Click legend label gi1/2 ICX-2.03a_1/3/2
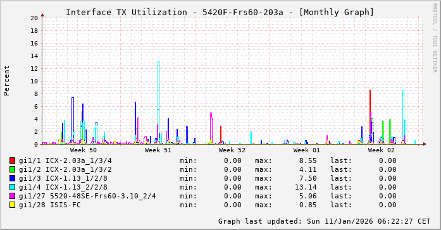The image size is (441, 230). click(x=65, y=169)
